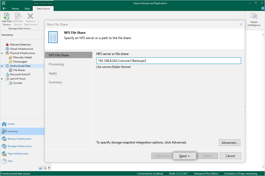This screenshot has width=265, height=176.
Task: Click the Inventory view icon
Action: 4,131
